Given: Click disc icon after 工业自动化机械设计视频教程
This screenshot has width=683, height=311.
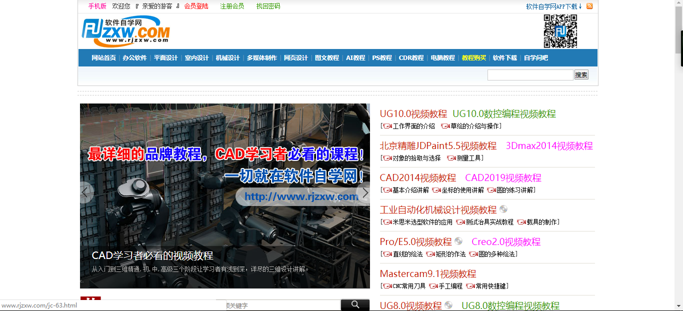Looking at the screenshot, I should coord(503,209).
